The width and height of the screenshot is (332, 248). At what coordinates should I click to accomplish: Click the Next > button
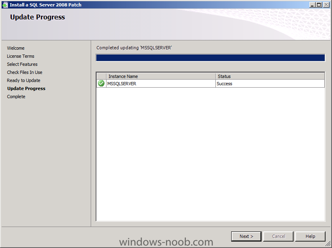click(246, 236)
